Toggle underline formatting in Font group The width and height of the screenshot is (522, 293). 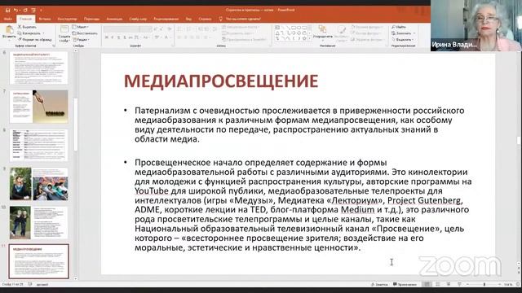118,38
